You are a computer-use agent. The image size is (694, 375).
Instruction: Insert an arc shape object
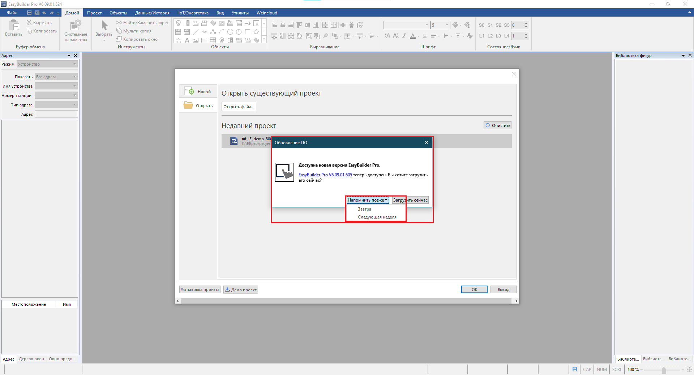pos(222,32)
